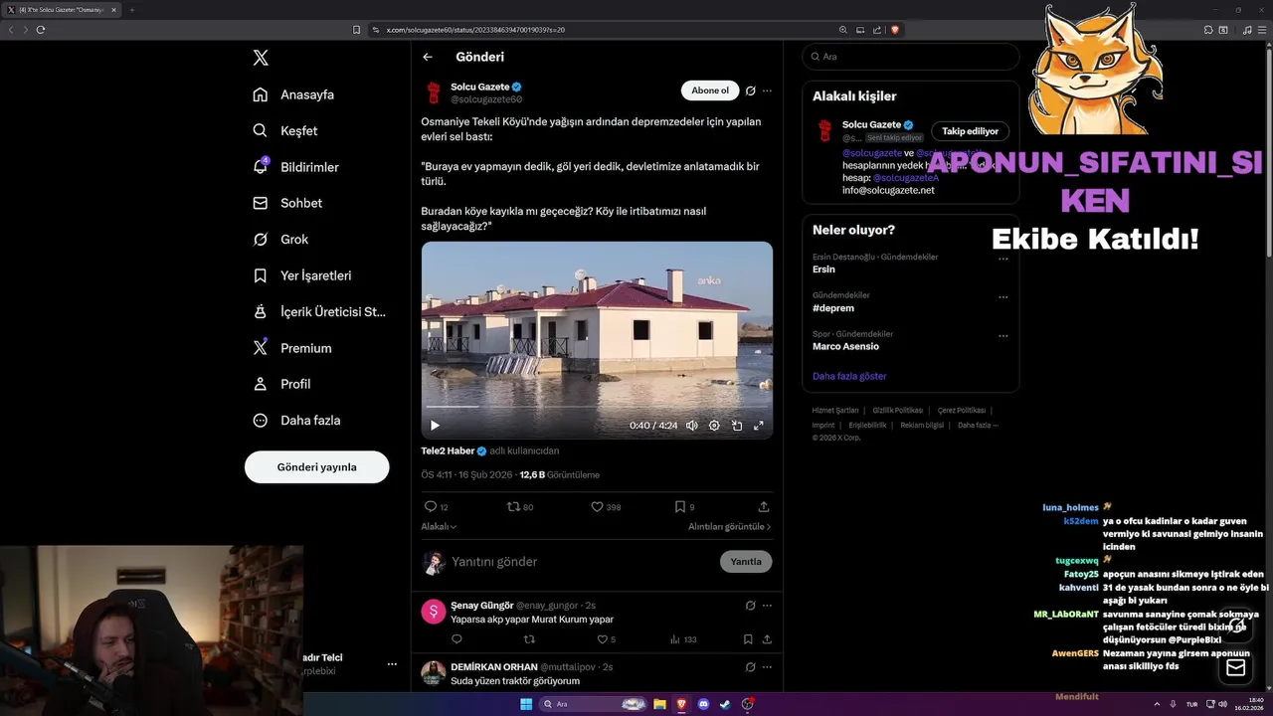Share the Solcu Gazete post
1273x716 pixels.
click(x=764, y=506)
